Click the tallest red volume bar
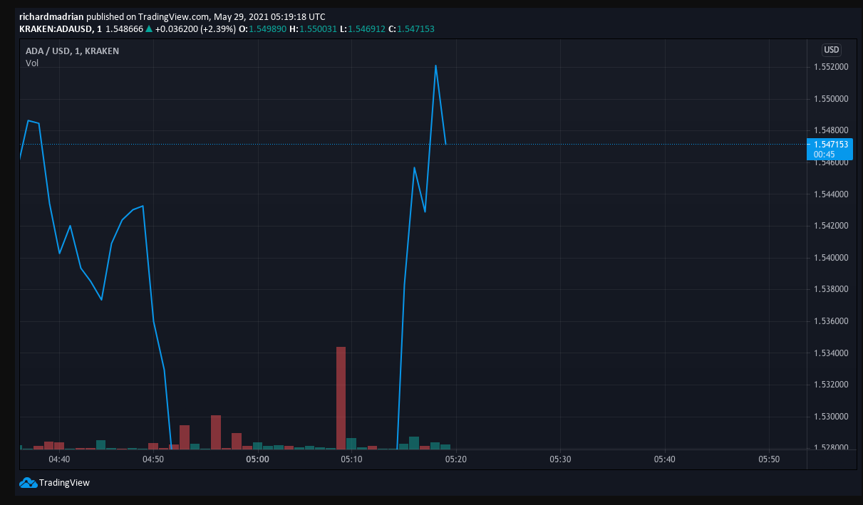The height and width of the screenshot is (505, 863). [341, 398]
